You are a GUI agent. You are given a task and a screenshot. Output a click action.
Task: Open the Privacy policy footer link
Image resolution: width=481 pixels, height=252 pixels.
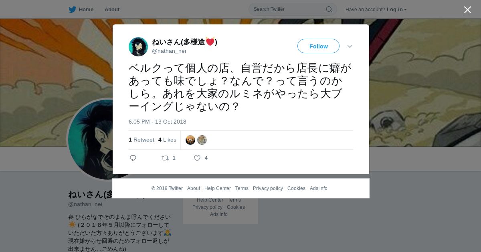pyautogui.click(x=268, y=188)
